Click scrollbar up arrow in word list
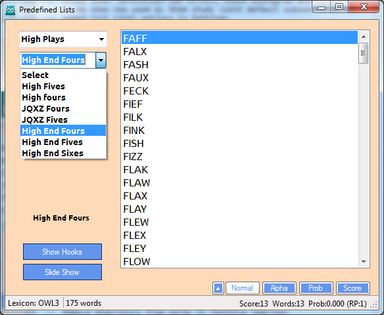This screenshot has height=315, width=384. click(x=364, y=37)
